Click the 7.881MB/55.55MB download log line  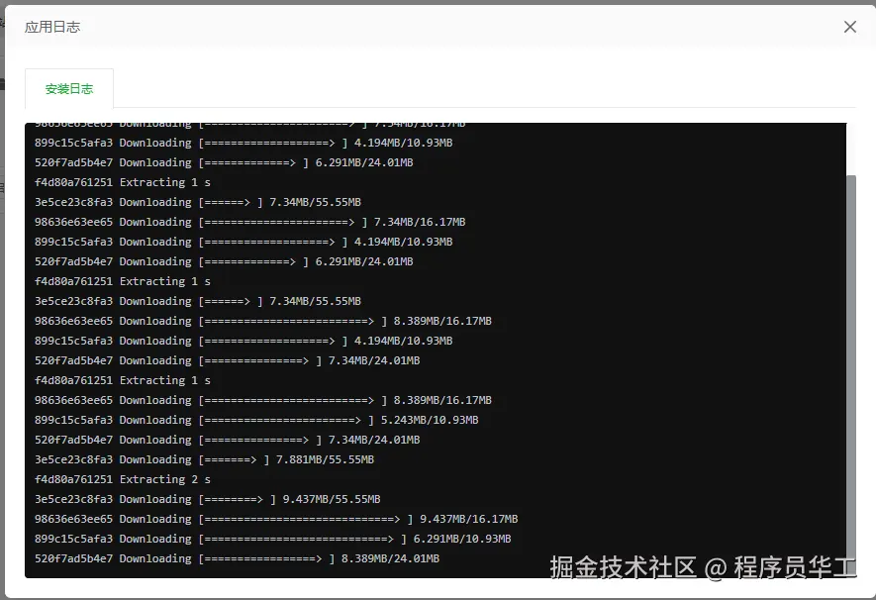(205, 459)
